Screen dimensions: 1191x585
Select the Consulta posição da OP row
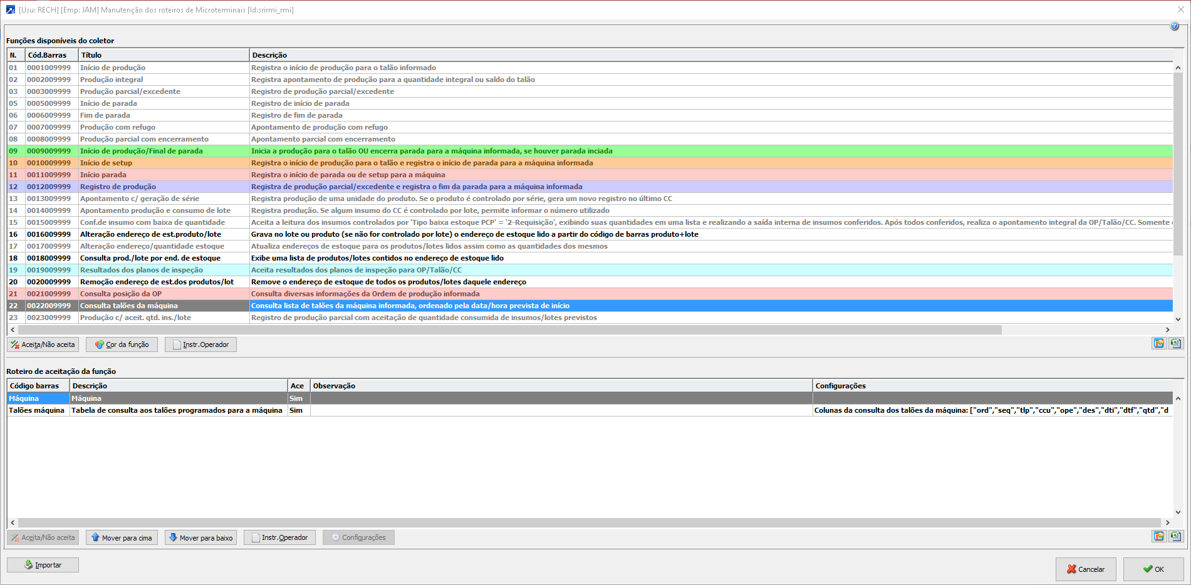tap(590, 294)
